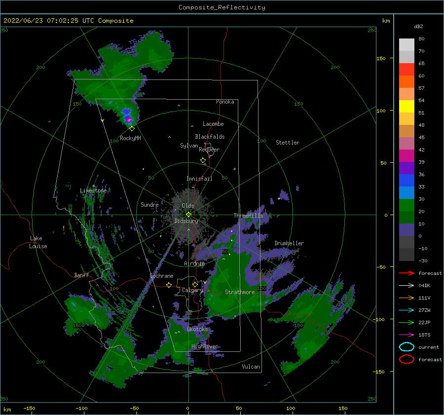Click the Limestone label
Image resolution: width=444 pixels, height=415 pixels.
93,190
